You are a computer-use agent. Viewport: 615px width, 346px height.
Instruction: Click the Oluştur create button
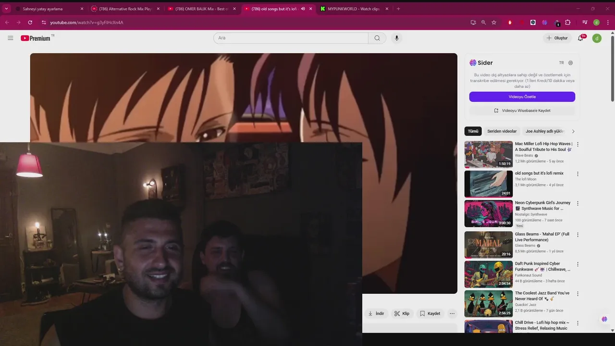coord(557,38)
